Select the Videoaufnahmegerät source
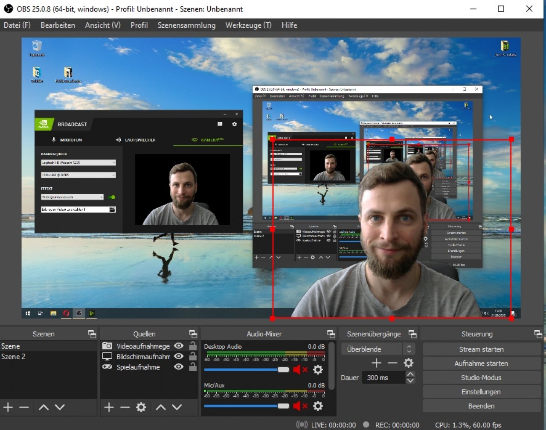The width and height of the screenshot is (546, 430). (x=143, y=346)
